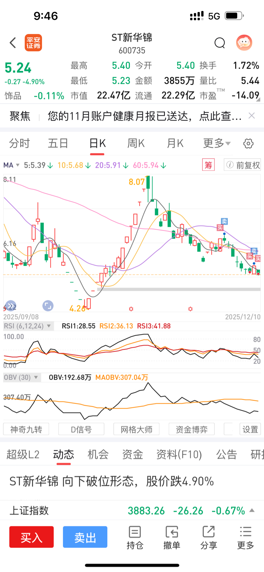Switch to 五日 chart tab

tap(58, 143)
